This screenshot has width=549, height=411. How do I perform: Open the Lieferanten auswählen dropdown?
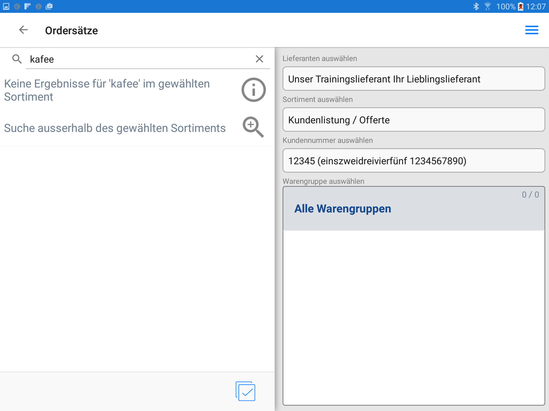click(x=413, y=79)
